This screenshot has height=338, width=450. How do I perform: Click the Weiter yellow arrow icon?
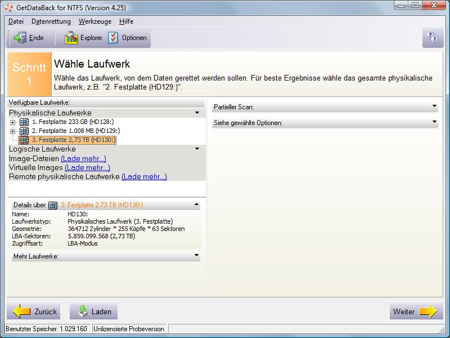(428, 312)
